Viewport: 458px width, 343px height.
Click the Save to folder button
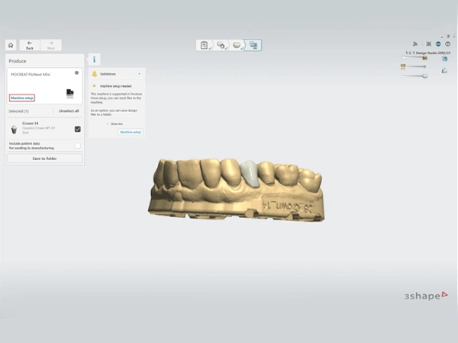click(45, 159)
